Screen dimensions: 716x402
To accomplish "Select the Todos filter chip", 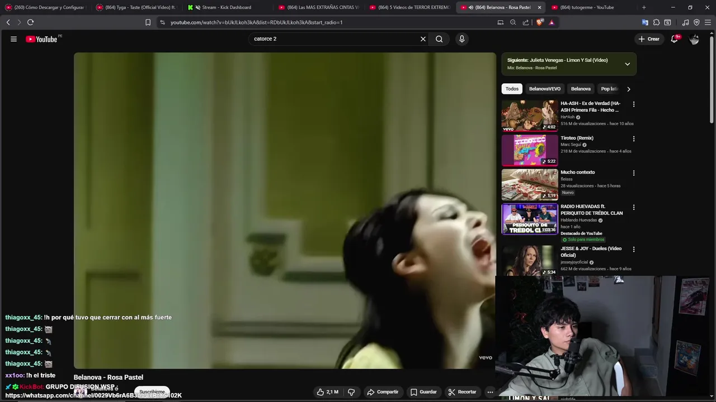I will (x=512, y=89).
